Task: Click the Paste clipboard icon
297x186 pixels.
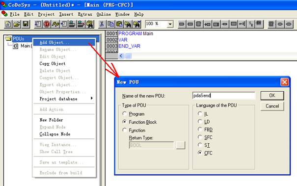Action: coord(119,24)
